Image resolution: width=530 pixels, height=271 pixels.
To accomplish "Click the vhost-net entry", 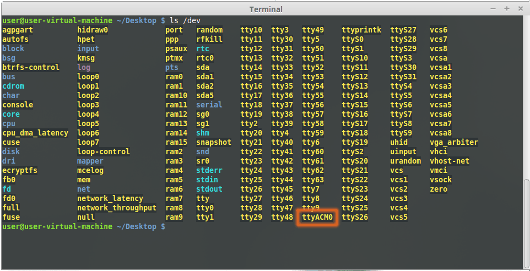I will pos(450,161).
